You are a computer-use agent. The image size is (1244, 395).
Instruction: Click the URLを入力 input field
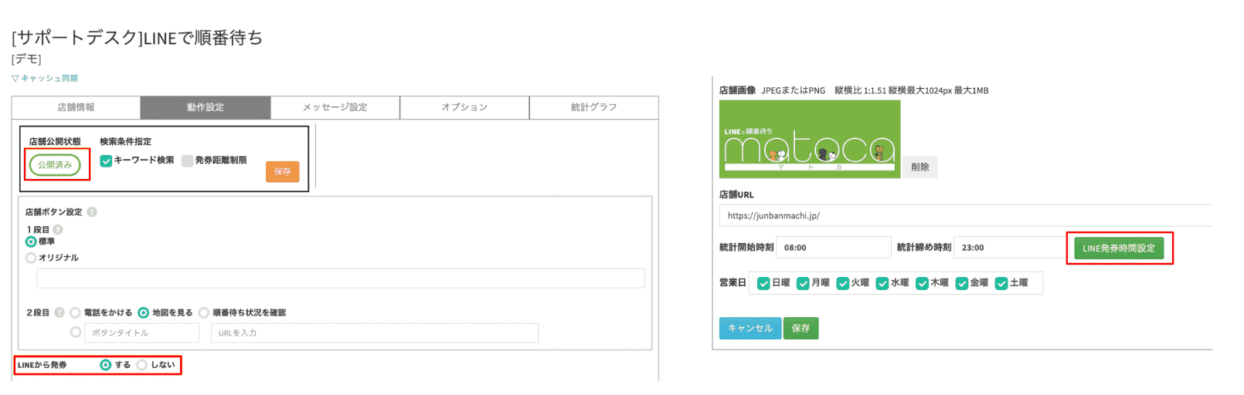click(375, 333)
